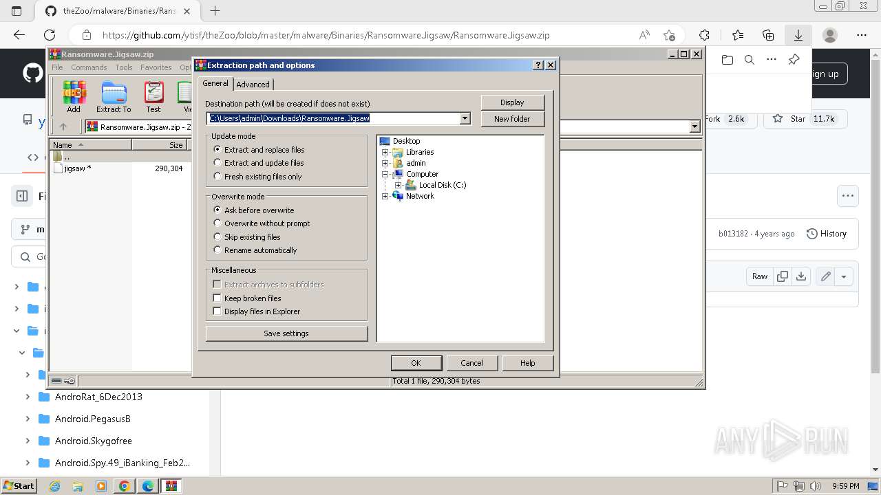881x495 pixels.
Task: Click Cancel in extraction dialog
Action: click(471, 363)
